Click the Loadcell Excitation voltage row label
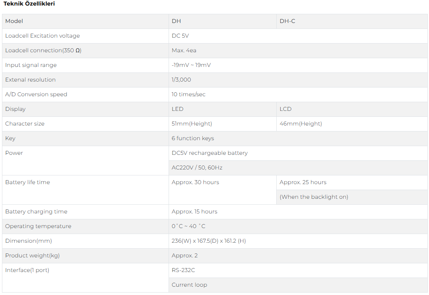 pos(42,36)
